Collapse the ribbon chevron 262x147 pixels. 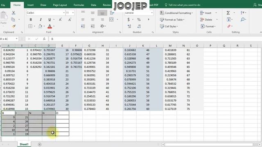[261, 32]
